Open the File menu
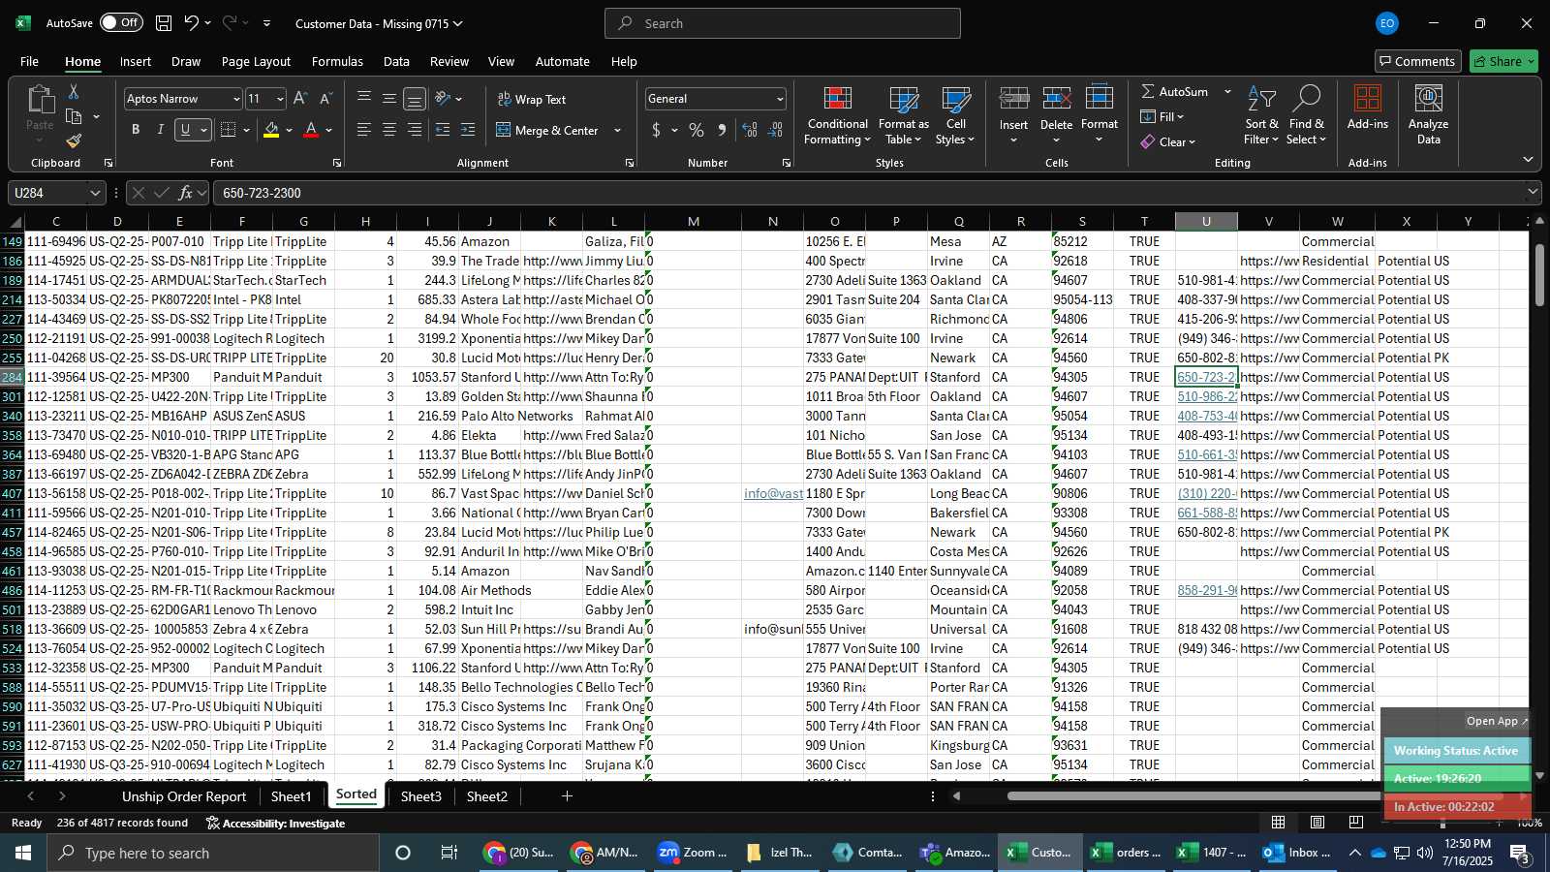1550x872 pixels. (x=30, y=61)
